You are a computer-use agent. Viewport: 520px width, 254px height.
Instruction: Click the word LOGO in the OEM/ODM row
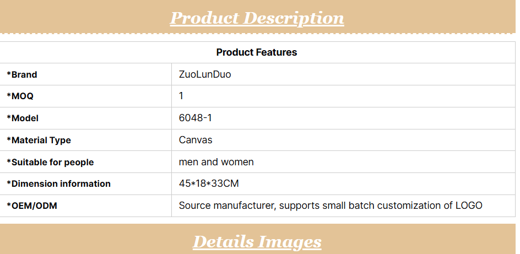[x=469, y=206]
